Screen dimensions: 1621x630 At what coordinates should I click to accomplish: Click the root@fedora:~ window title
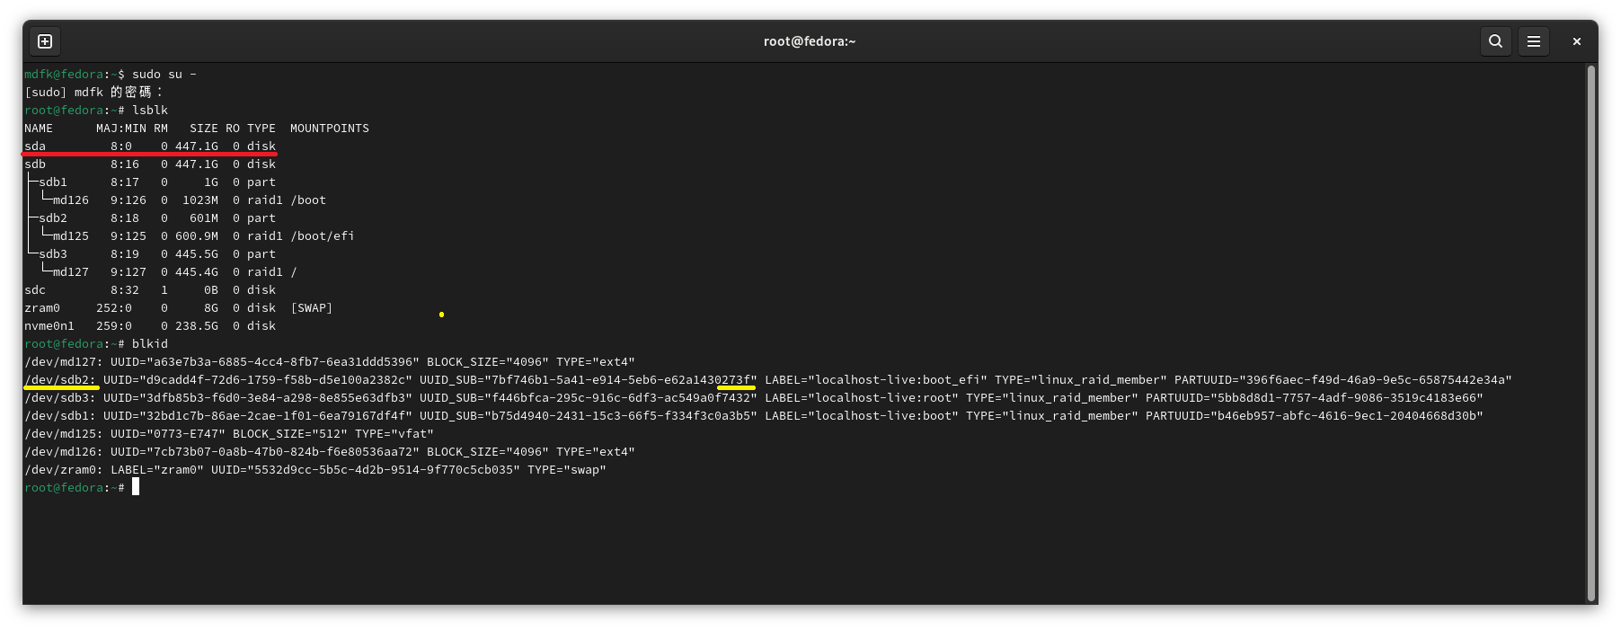810,41
